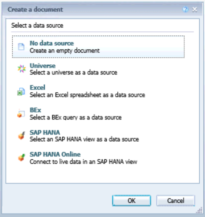205x217 pixels.
Task: Select the No data source heading
Action: (52, 43)
